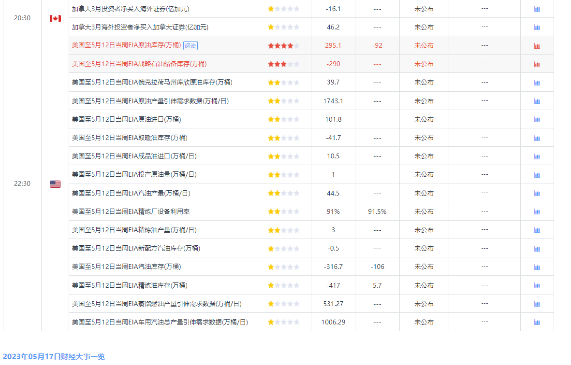Click previous value 46.2
The width and height of the screenshot is (571, 365).
(333, 27)
